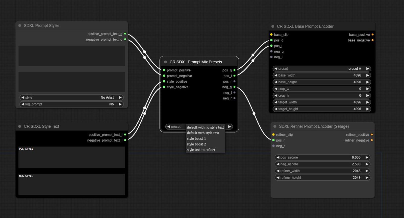Open Mix Presets preset combo

tap(199, 127)
